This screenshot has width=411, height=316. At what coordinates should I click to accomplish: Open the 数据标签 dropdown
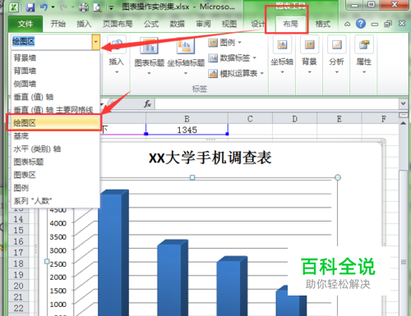(x=233, y=57)
